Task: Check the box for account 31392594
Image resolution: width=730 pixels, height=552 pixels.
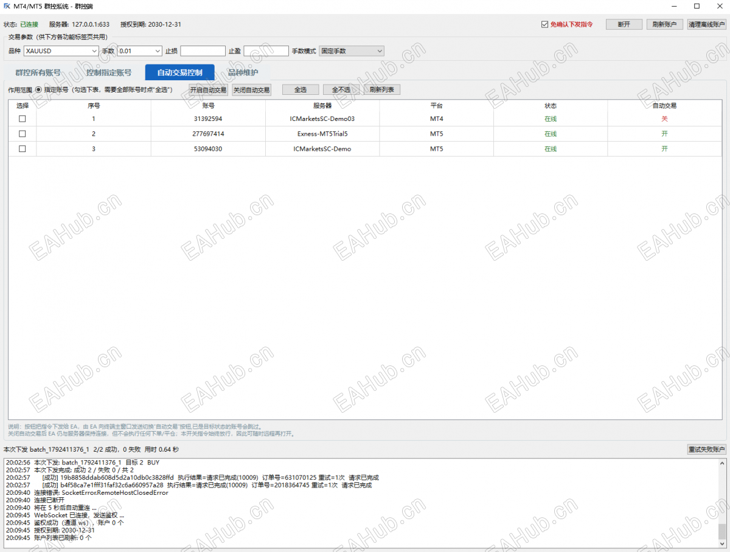Action: pyautogui.click(x=23, y=119)
